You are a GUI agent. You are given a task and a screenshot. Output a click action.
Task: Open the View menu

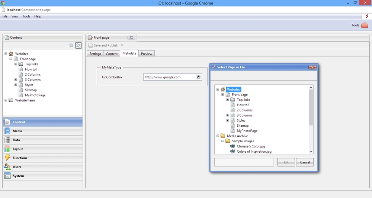(x=15, y=16)
